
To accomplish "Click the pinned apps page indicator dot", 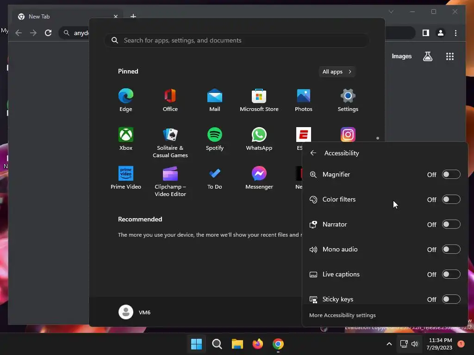I will pos(378,138).
